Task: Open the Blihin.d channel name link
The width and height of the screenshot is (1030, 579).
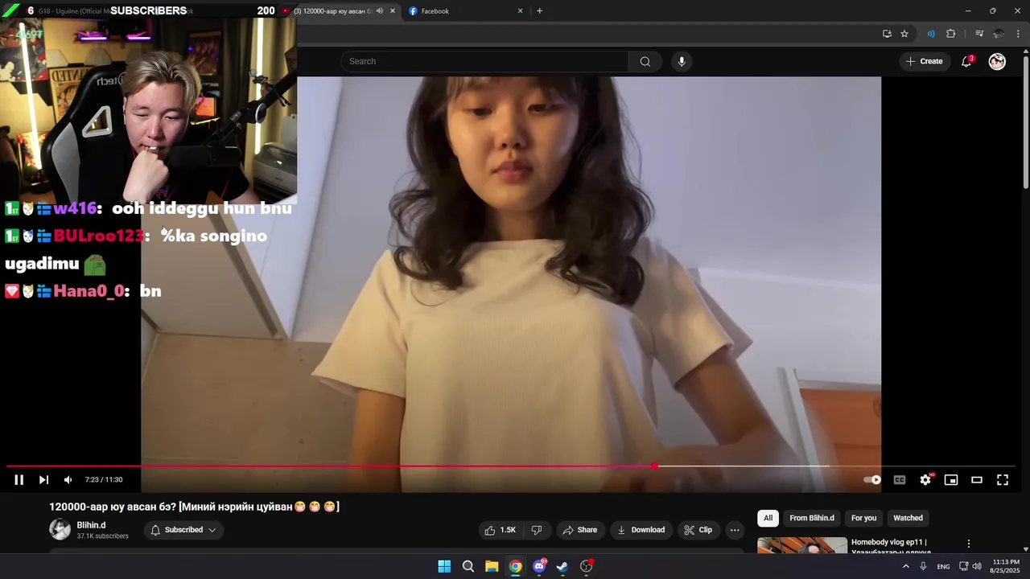Action: point(91,525)
